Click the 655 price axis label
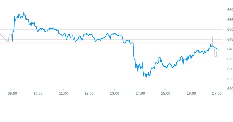 230,20
